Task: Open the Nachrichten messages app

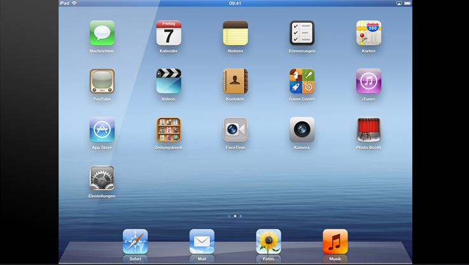Action: click(x=102, y=33)
